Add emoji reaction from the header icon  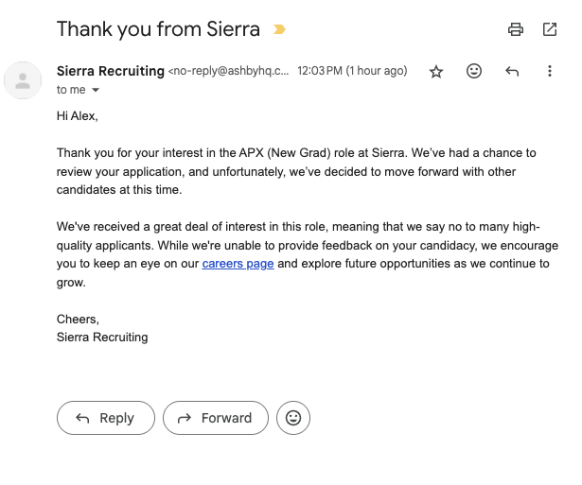point(474,72)
